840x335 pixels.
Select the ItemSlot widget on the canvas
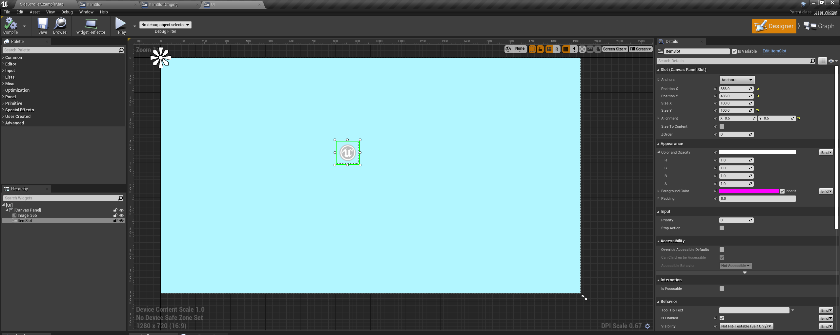[347, 153]
